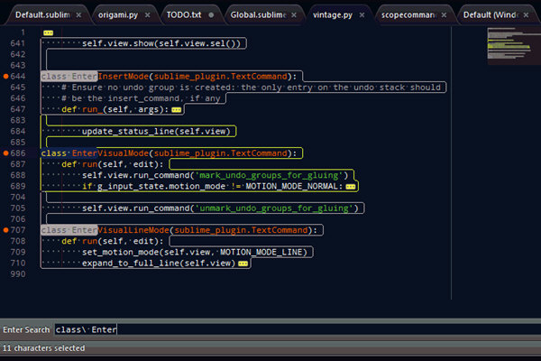Close the origami.py tab
541x361 pixels.
pyautogui.click(x=147, y=14)
